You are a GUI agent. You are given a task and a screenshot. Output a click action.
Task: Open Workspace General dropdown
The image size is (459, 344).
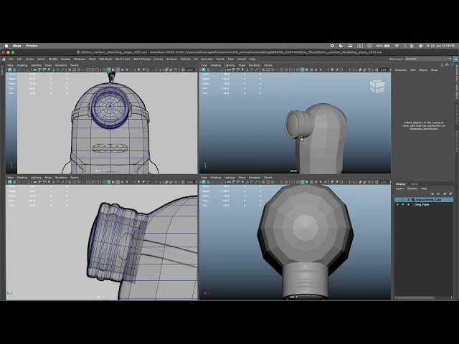[429, 59]
